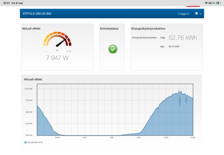Open the Logga in link

[x=184, y=14]
